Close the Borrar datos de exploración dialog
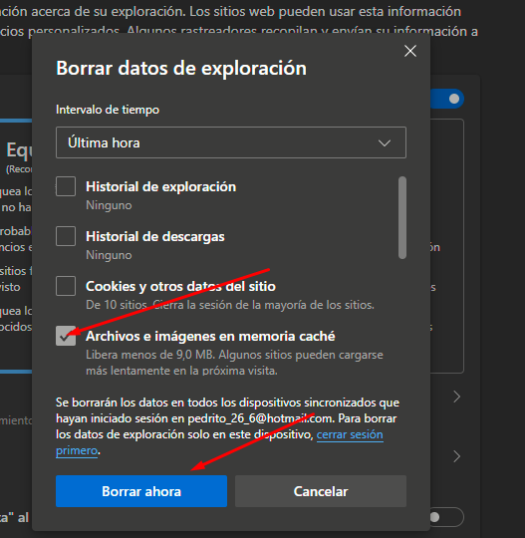This screenshot has width=525, height=538. [410, 51]
